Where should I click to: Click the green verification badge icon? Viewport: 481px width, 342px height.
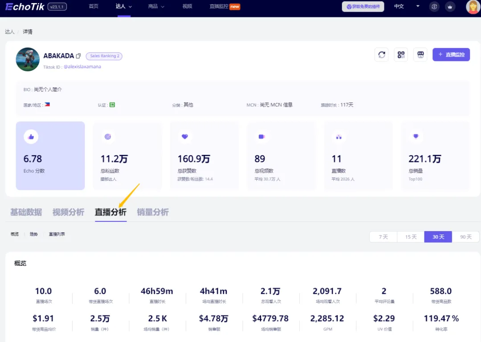pos(112,105)
